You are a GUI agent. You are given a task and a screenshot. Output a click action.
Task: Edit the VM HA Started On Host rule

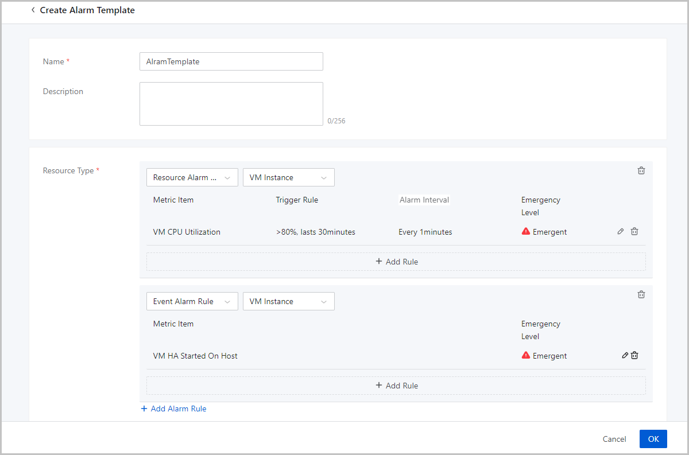[x=625, y=355]
